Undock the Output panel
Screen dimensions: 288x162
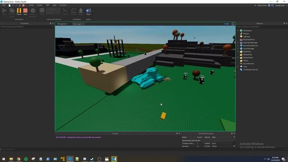pyautogui.click(x=177, y=134)
